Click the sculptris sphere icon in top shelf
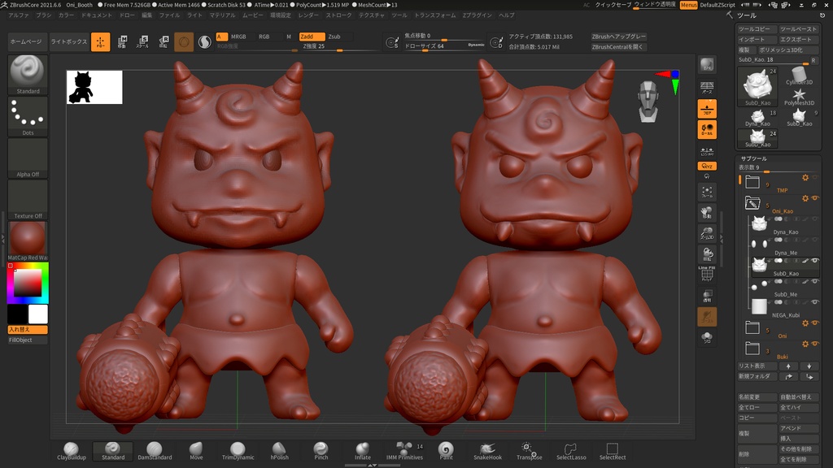 pyautogui.click(x=184, y=42)
